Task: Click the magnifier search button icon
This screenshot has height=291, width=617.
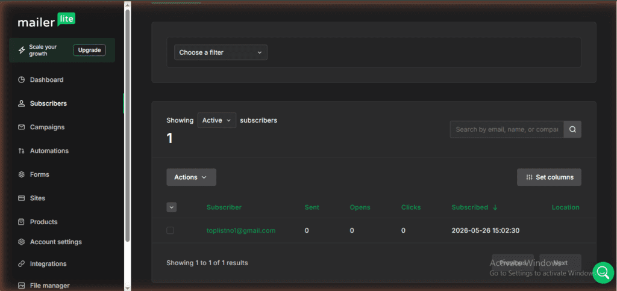Action: click(x=572, y=129)
